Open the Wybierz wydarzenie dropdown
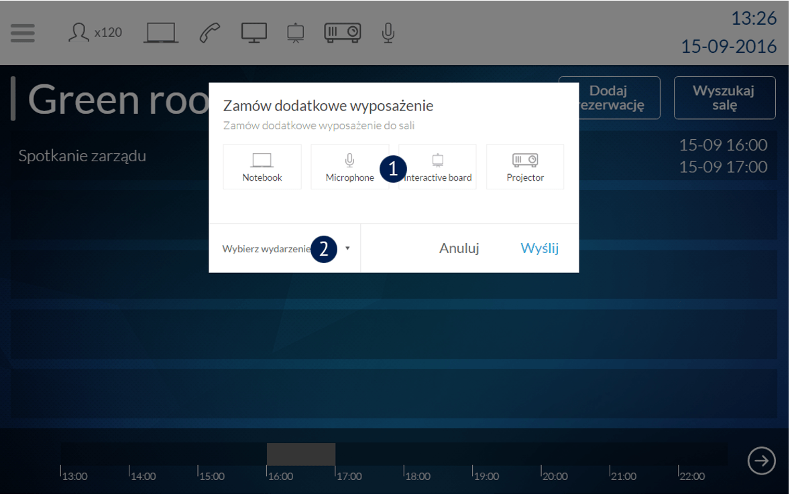This screenshot has width=792, height=496. (286, 248)
